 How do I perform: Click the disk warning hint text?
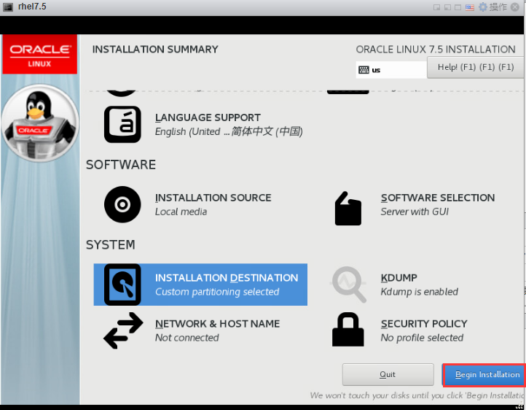[x=417, y=395]
